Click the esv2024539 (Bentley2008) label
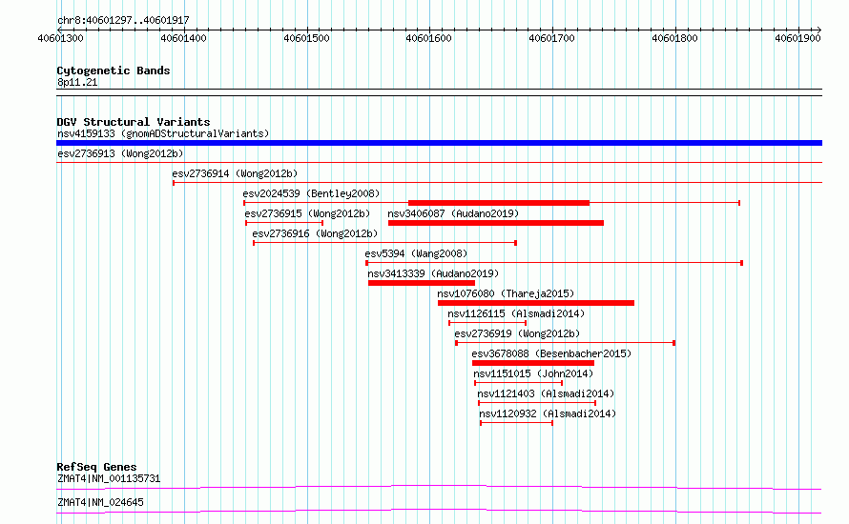849x524 pixels. click(x=311, y=193)
